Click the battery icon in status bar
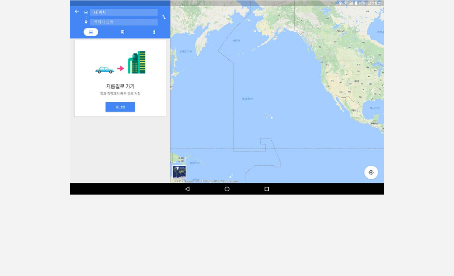This screenshot has height=276, width=454. click(356, 3)
